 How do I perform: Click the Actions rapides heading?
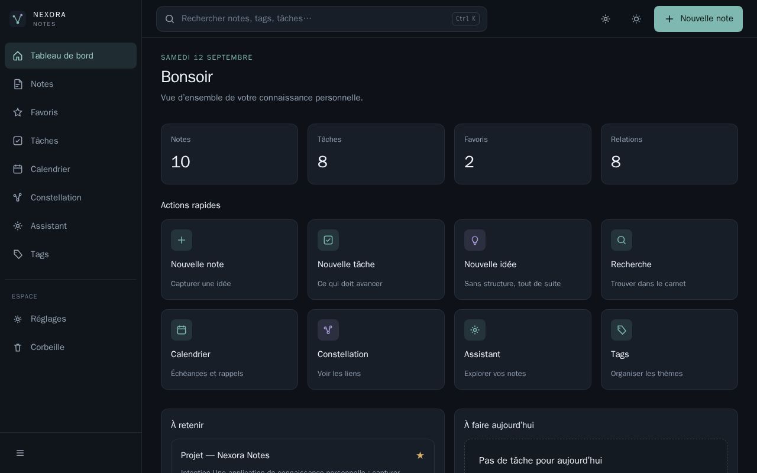[x=190, y=205]
